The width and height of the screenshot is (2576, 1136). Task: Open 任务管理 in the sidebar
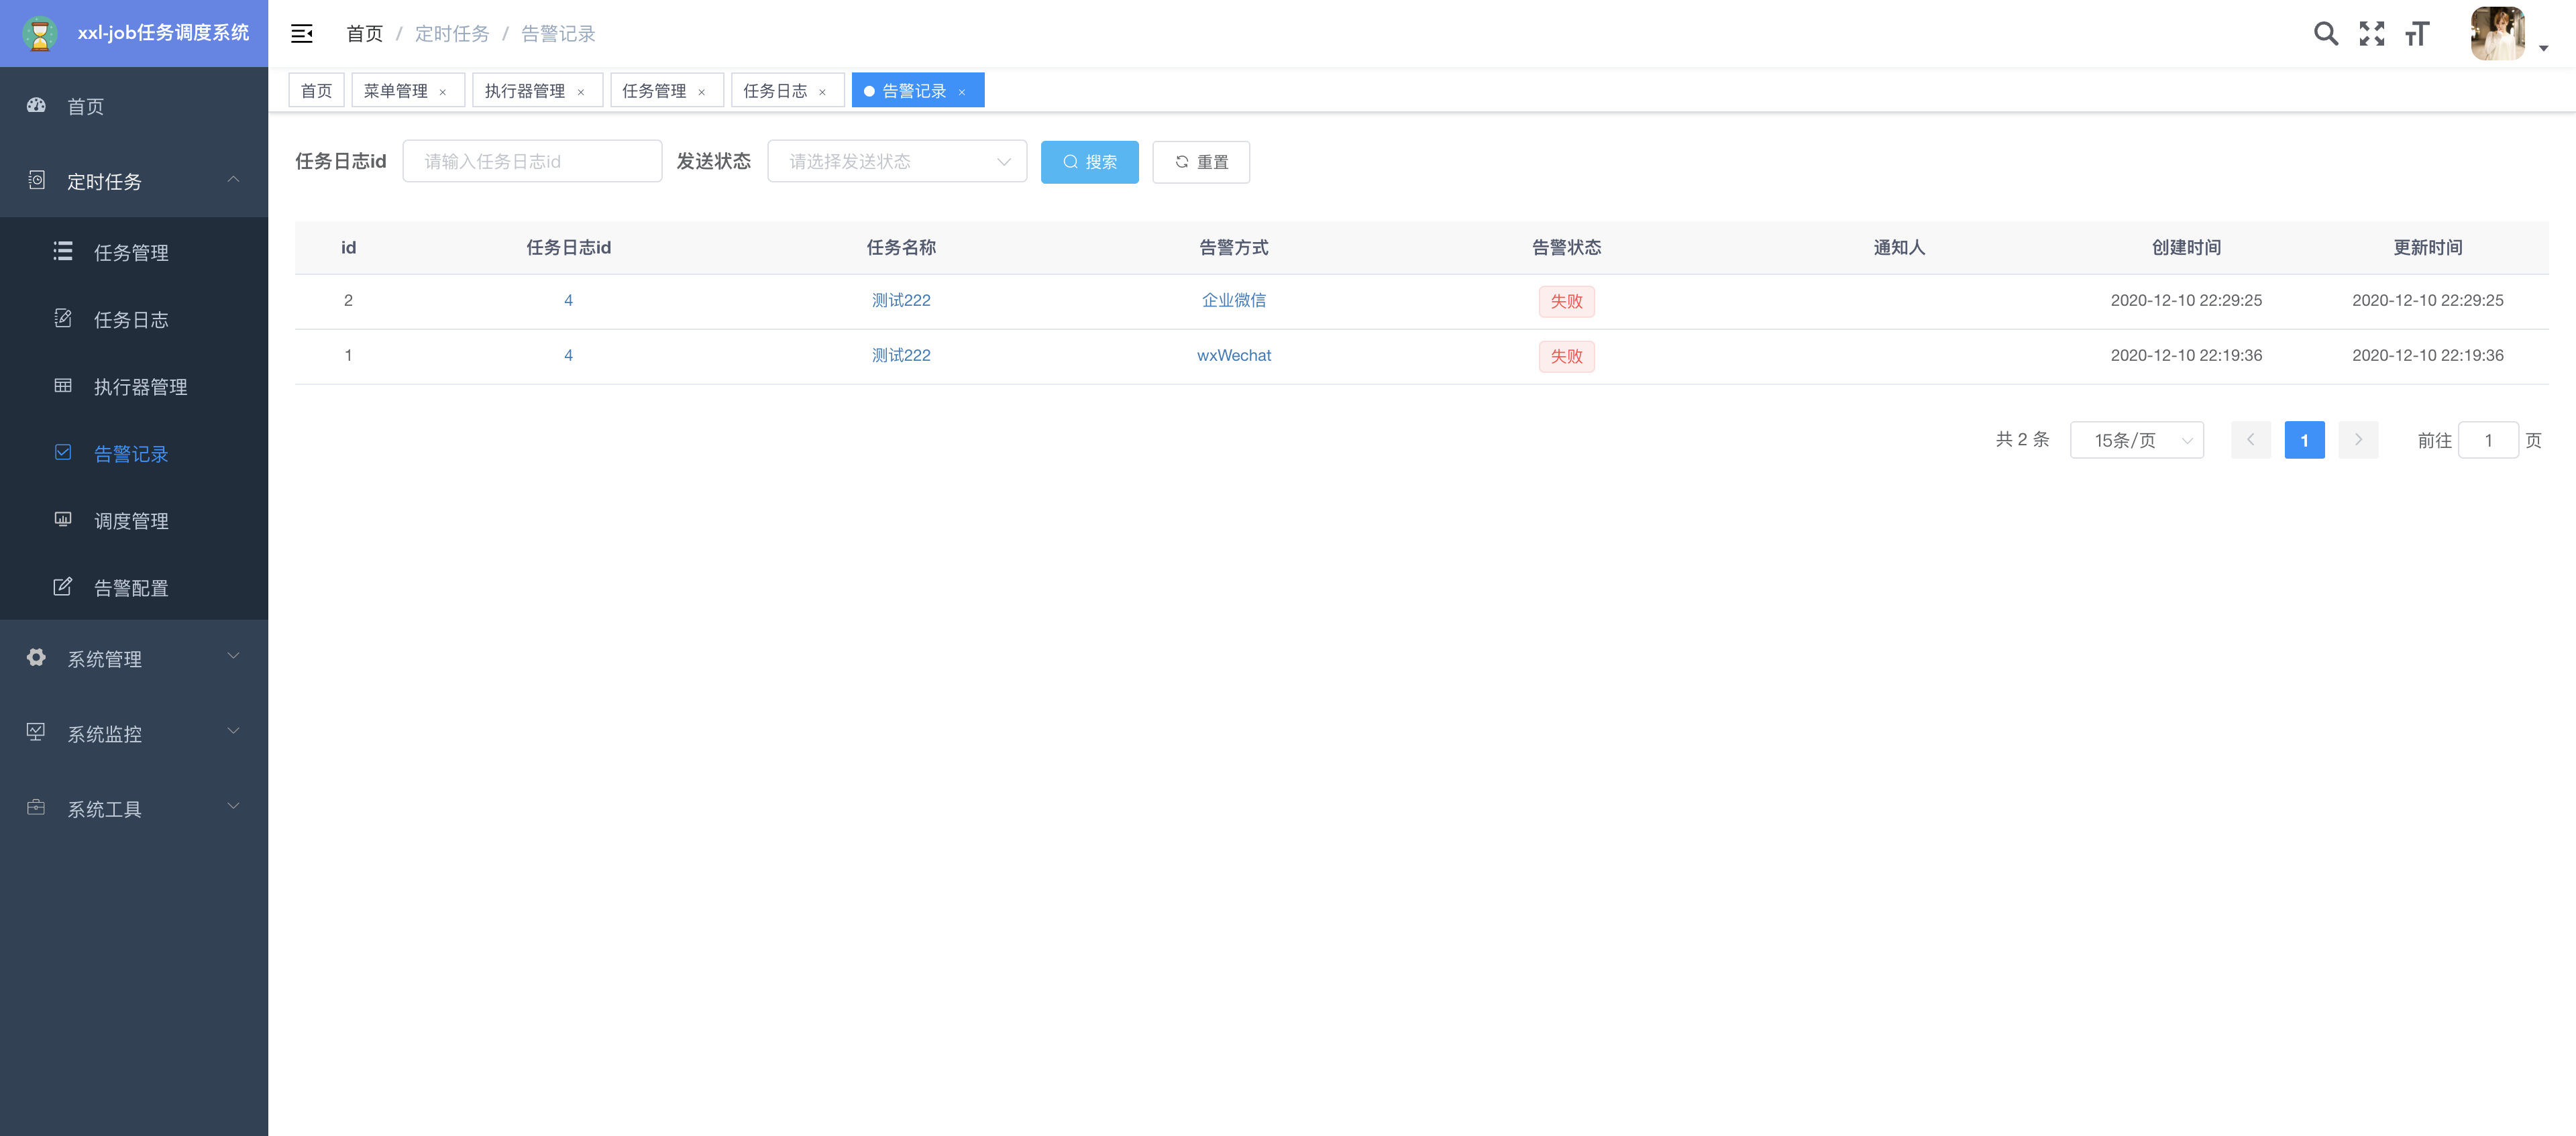[x=131, y=252]
